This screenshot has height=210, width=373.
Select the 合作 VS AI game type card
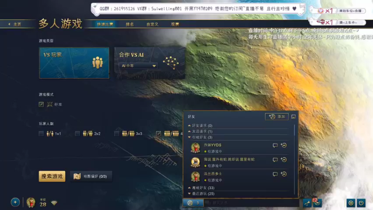coord(150,63)
